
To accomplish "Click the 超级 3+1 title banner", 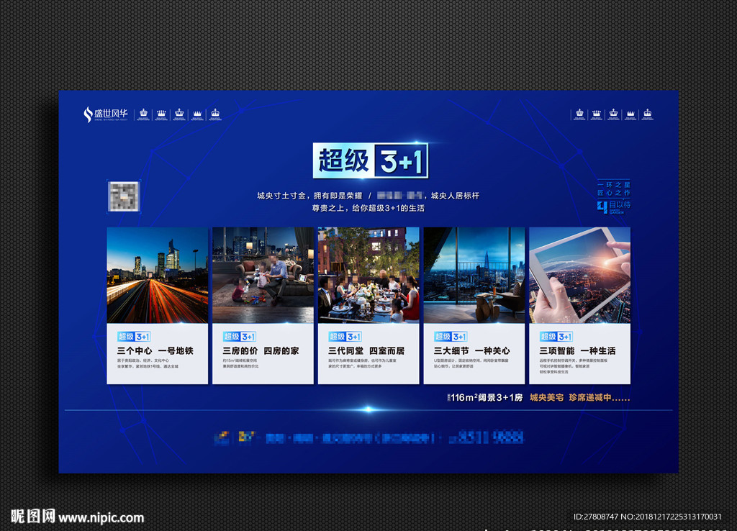I will 371,160.
